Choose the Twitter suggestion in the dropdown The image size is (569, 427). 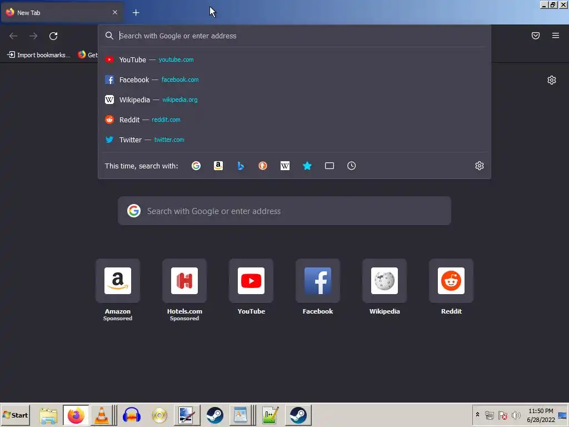pyautogui.click(x=295, y=140)
